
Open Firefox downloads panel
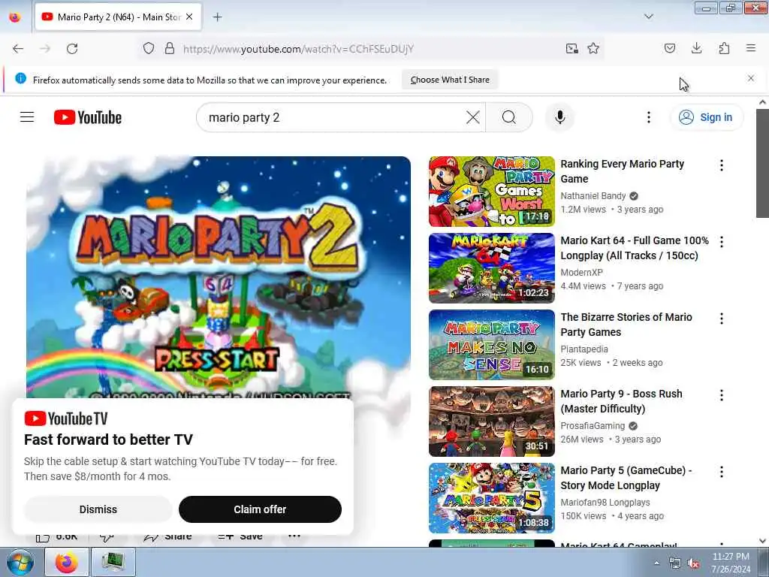click(696, 49)
